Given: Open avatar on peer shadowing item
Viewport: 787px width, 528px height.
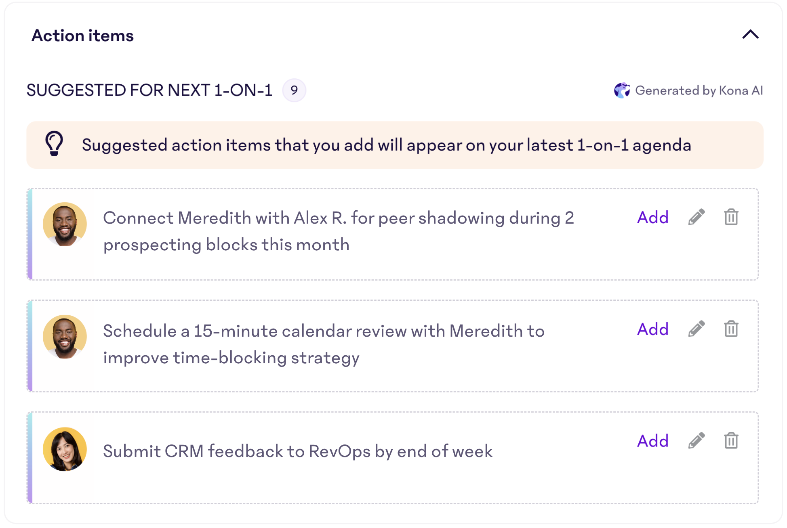Looking at the screenshot, I should pyautogui.click(x=65, y=224).
